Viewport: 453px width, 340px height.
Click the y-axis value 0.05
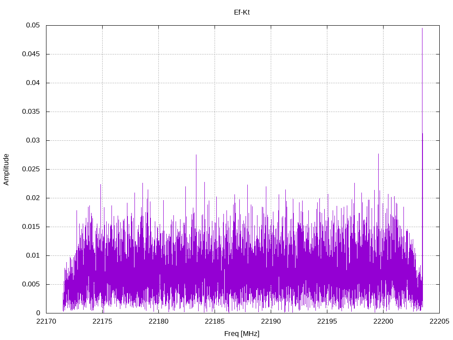tap(33, 25)
